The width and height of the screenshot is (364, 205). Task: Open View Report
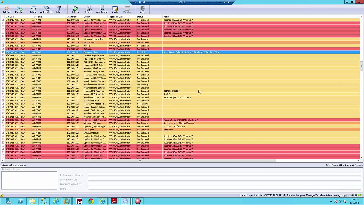pos(102,10)
